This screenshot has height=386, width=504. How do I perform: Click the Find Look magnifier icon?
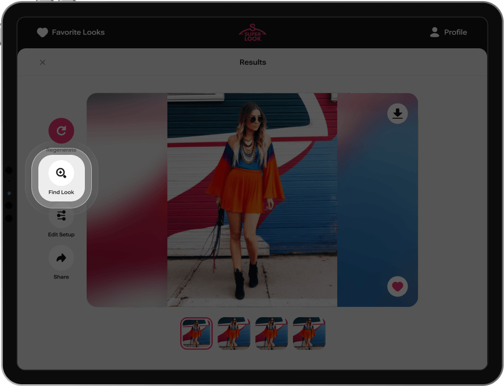coord(61,173)
